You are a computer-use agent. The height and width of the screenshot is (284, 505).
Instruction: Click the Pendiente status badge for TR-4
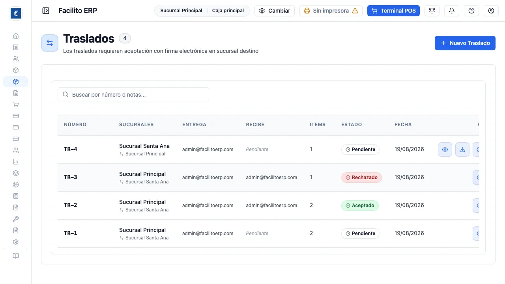(360, 150)
